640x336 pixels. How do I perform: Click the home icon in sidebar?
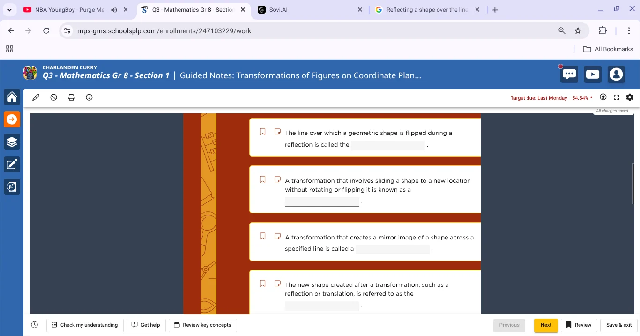[12, 97]
